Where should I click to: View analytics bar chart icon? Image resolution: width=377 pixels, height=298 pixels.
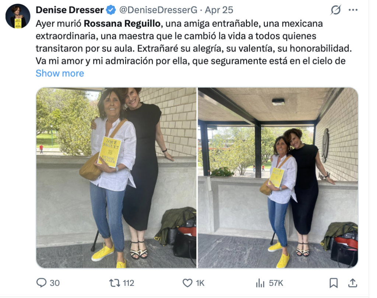click(x=260, y=283)
